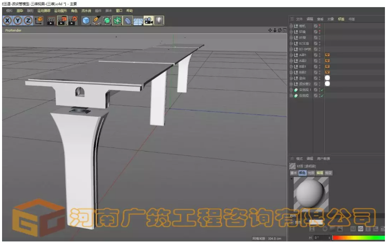This screenshot has height=243, width=387.
Task: Click the hue gradient slider bar
Action: click(x=359, y=238)
